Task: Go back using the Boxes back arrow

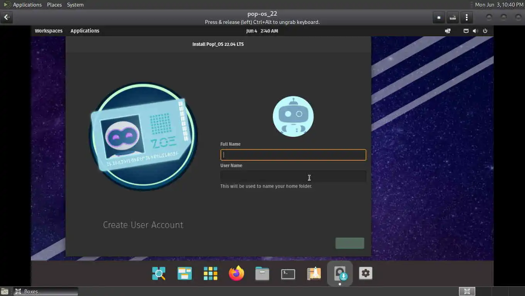Action: tap(7, 17)
